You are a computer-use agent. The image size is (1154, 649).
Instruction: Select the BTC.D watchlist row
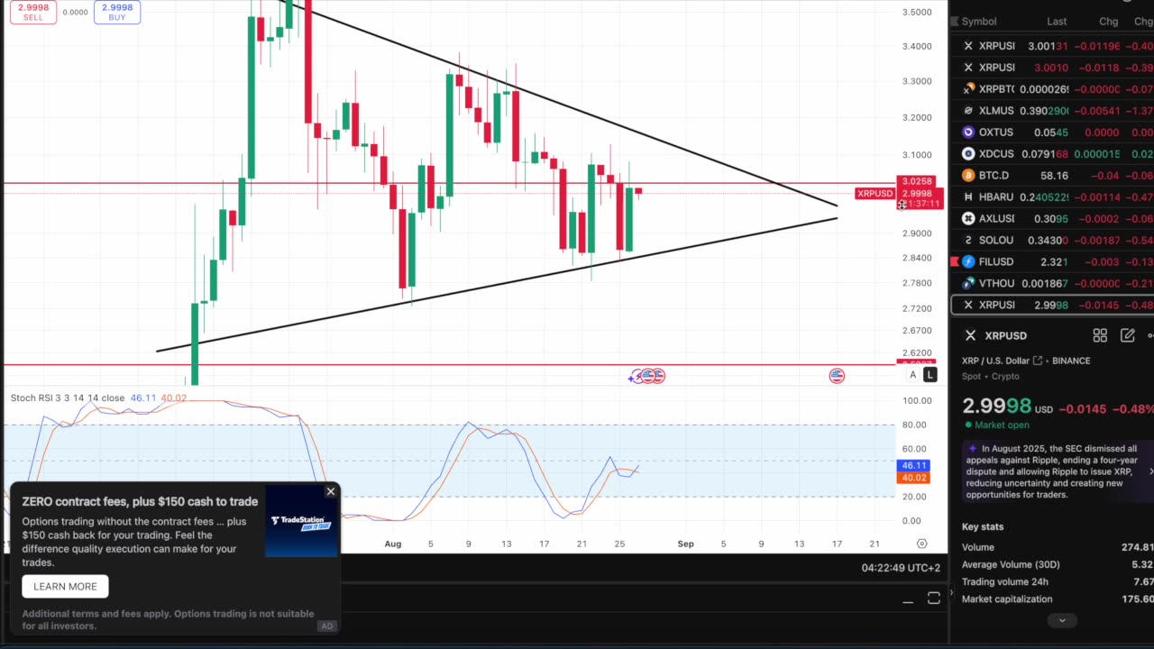coord(1053,176)
